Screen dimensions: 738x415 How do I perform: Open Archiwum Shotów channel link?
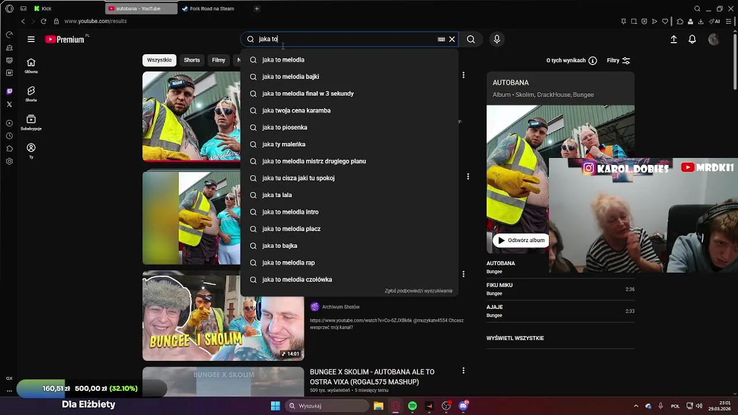[x=341, y=307]
